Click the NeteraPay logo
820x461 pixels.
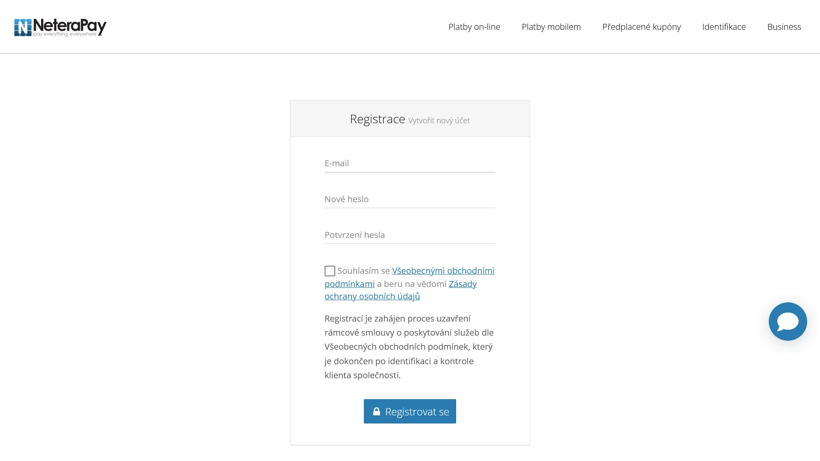[x=60, y=27]
